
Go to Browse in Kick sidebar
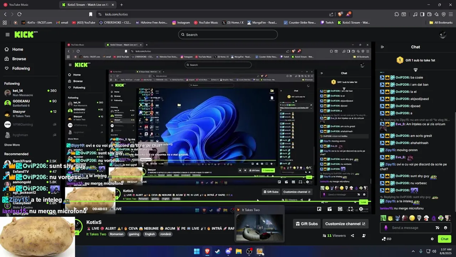(15, 59)
